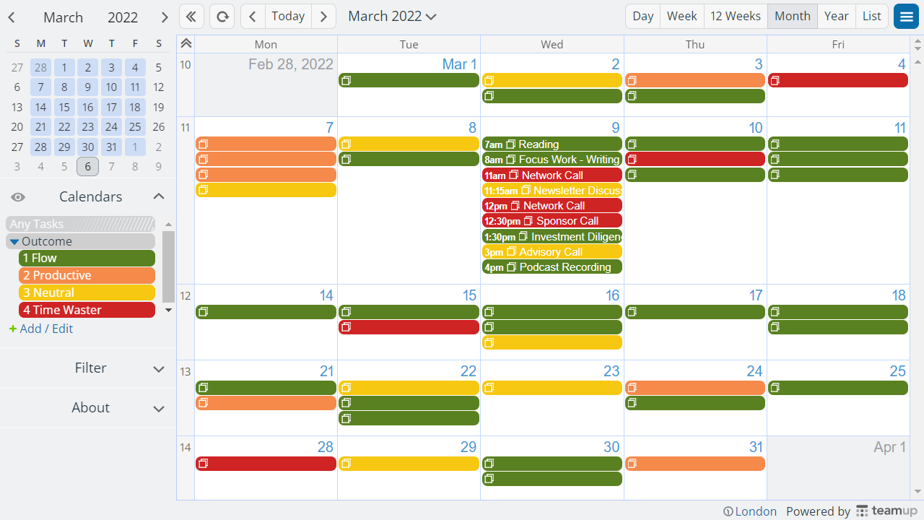
Task: Toggle visibility of the 2 Productive calendar
Action: click(x=87, y=275)
